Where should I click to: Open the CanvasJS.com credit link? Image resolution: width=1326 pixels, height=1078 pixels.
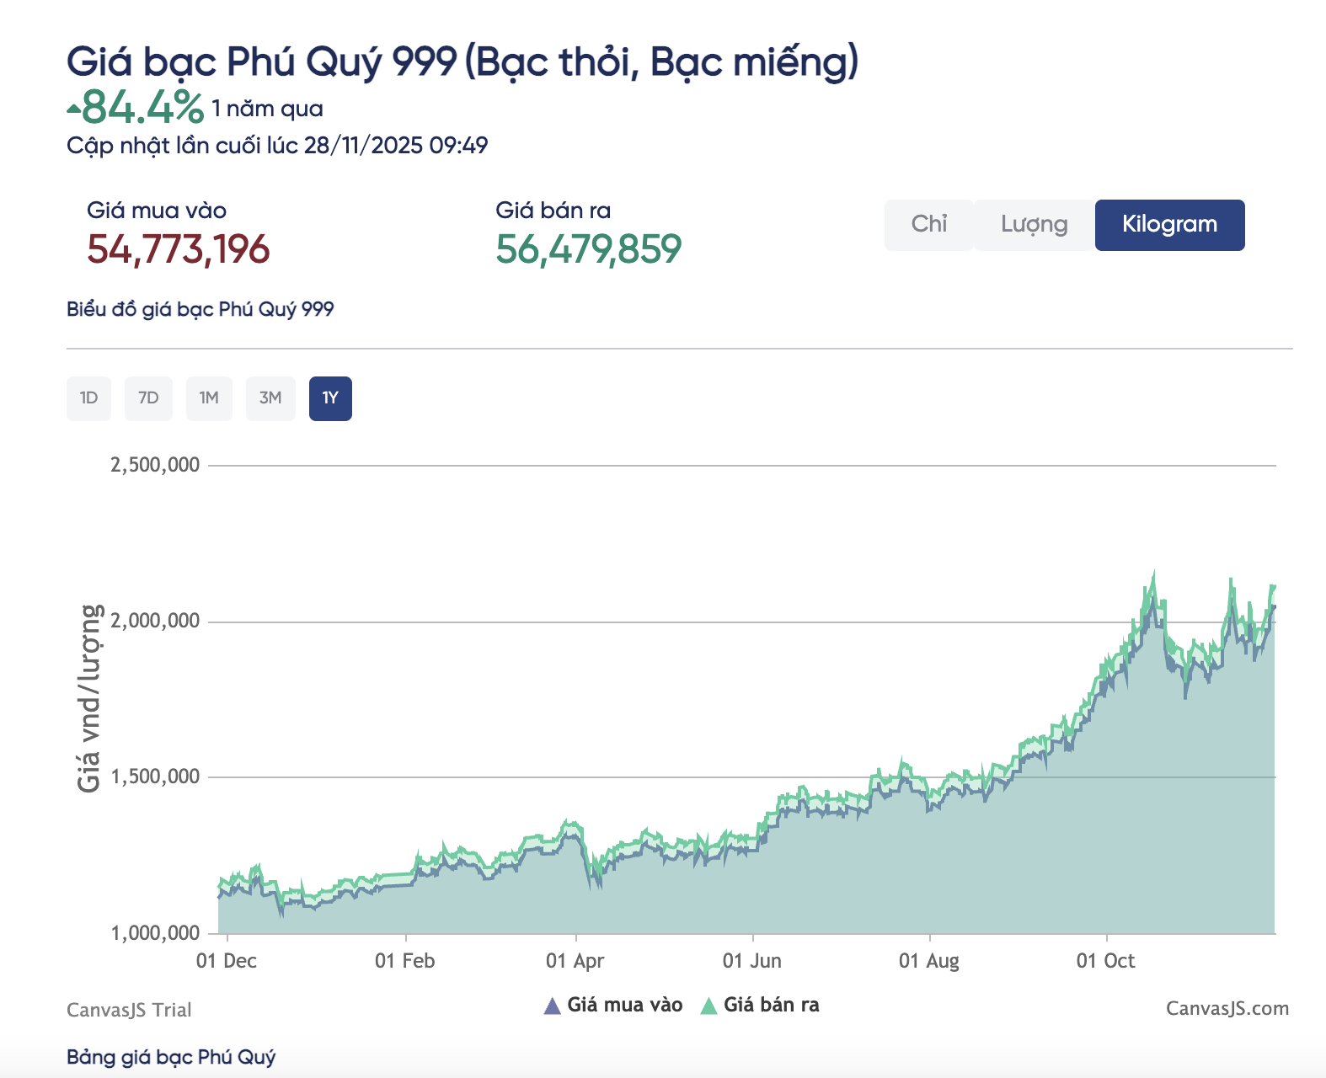1227,1009
